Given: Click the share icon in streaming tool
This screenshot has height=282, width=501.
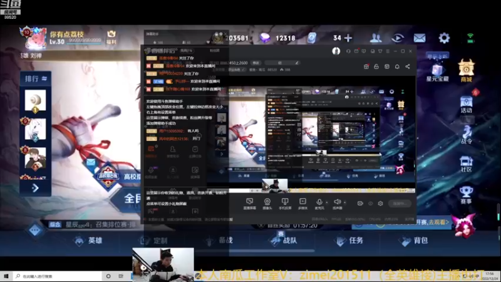Looking at the screenshot, I should pyautogui.click(x=408, y=66).
